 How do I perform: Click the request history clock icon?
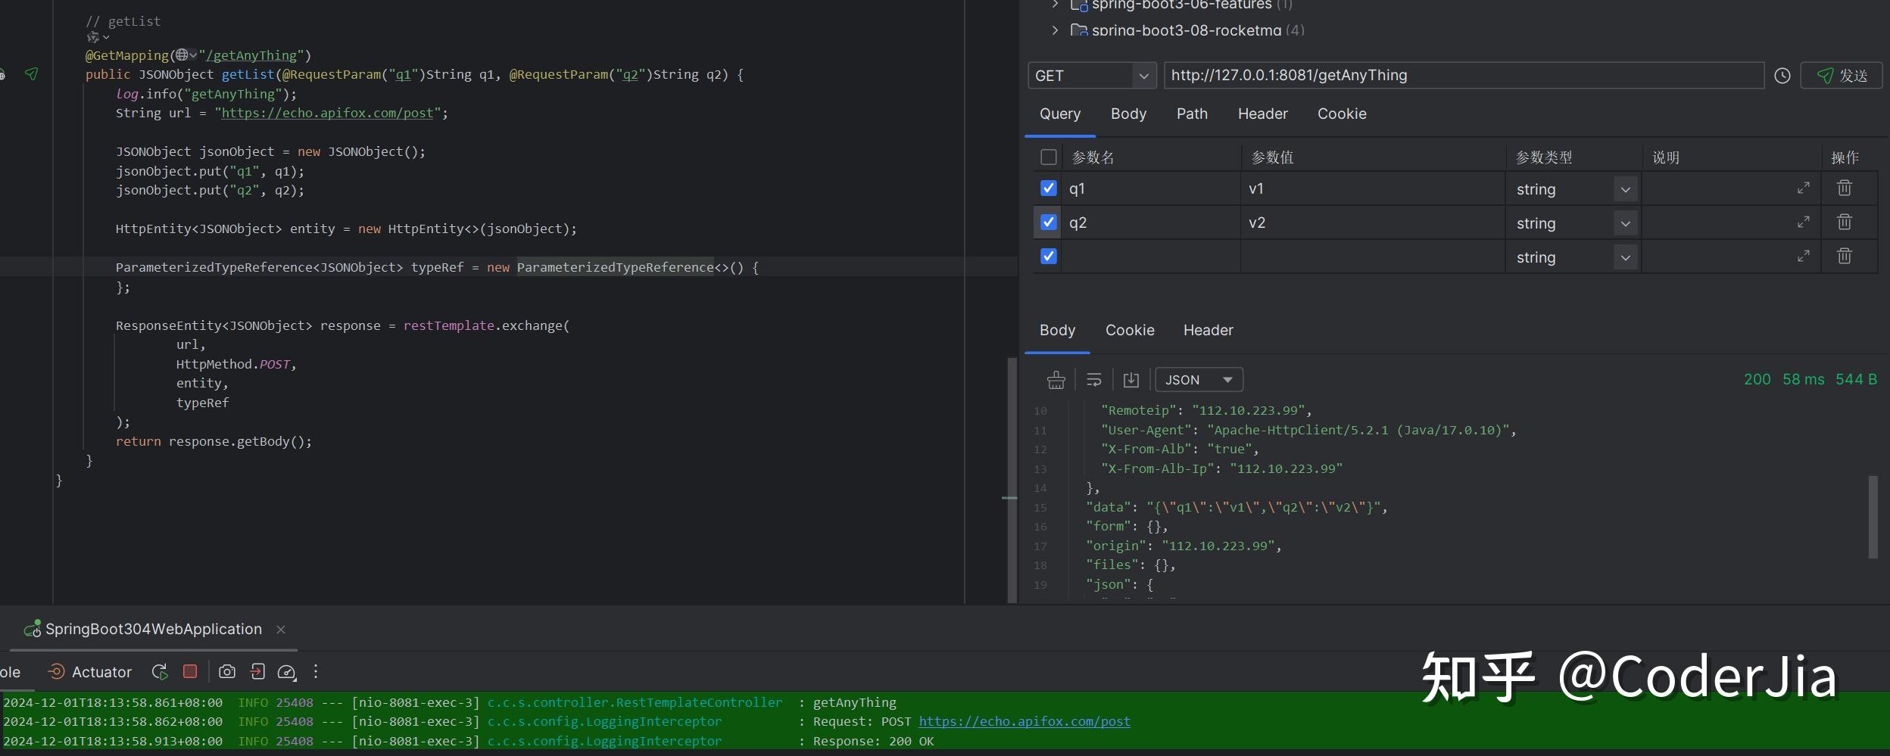pyautogui.click(x=1782, y=75)
